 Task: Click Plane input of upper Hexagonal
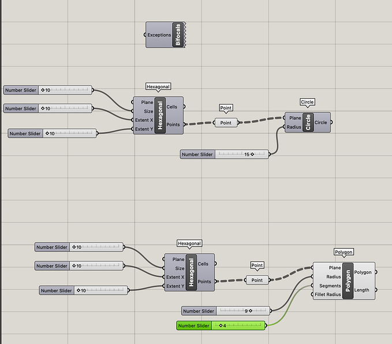[x=147, y=102]
